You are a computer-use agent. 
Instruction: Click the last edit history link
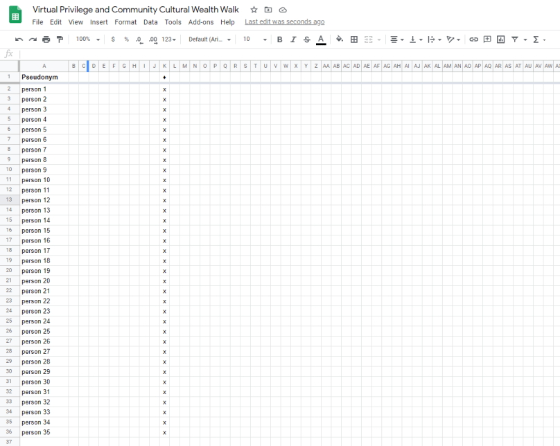click(284, 22)
